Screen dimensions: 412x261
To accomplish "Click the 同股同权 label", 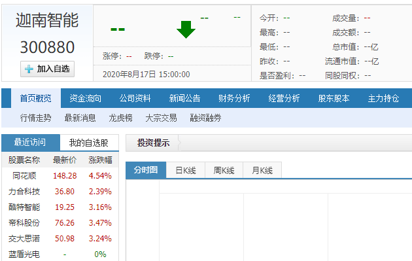I will click(x=342, y=76).
